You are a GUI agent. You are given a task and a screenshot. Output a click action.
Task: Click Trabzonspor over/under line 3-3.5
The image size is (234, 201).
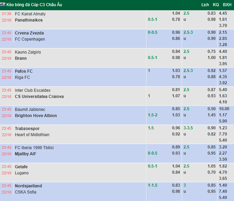point(188,128)
